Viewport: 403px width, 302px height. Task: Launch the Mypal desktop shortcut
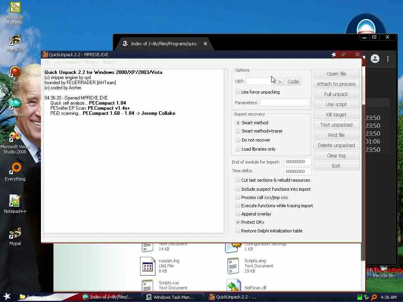(15, 236)
